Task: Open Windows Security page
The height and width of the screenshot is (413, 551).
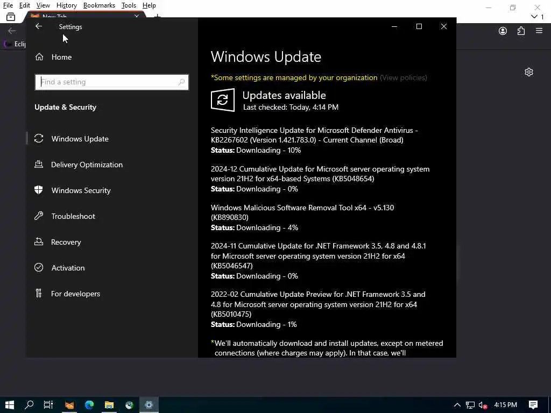Action: point(81,190)
